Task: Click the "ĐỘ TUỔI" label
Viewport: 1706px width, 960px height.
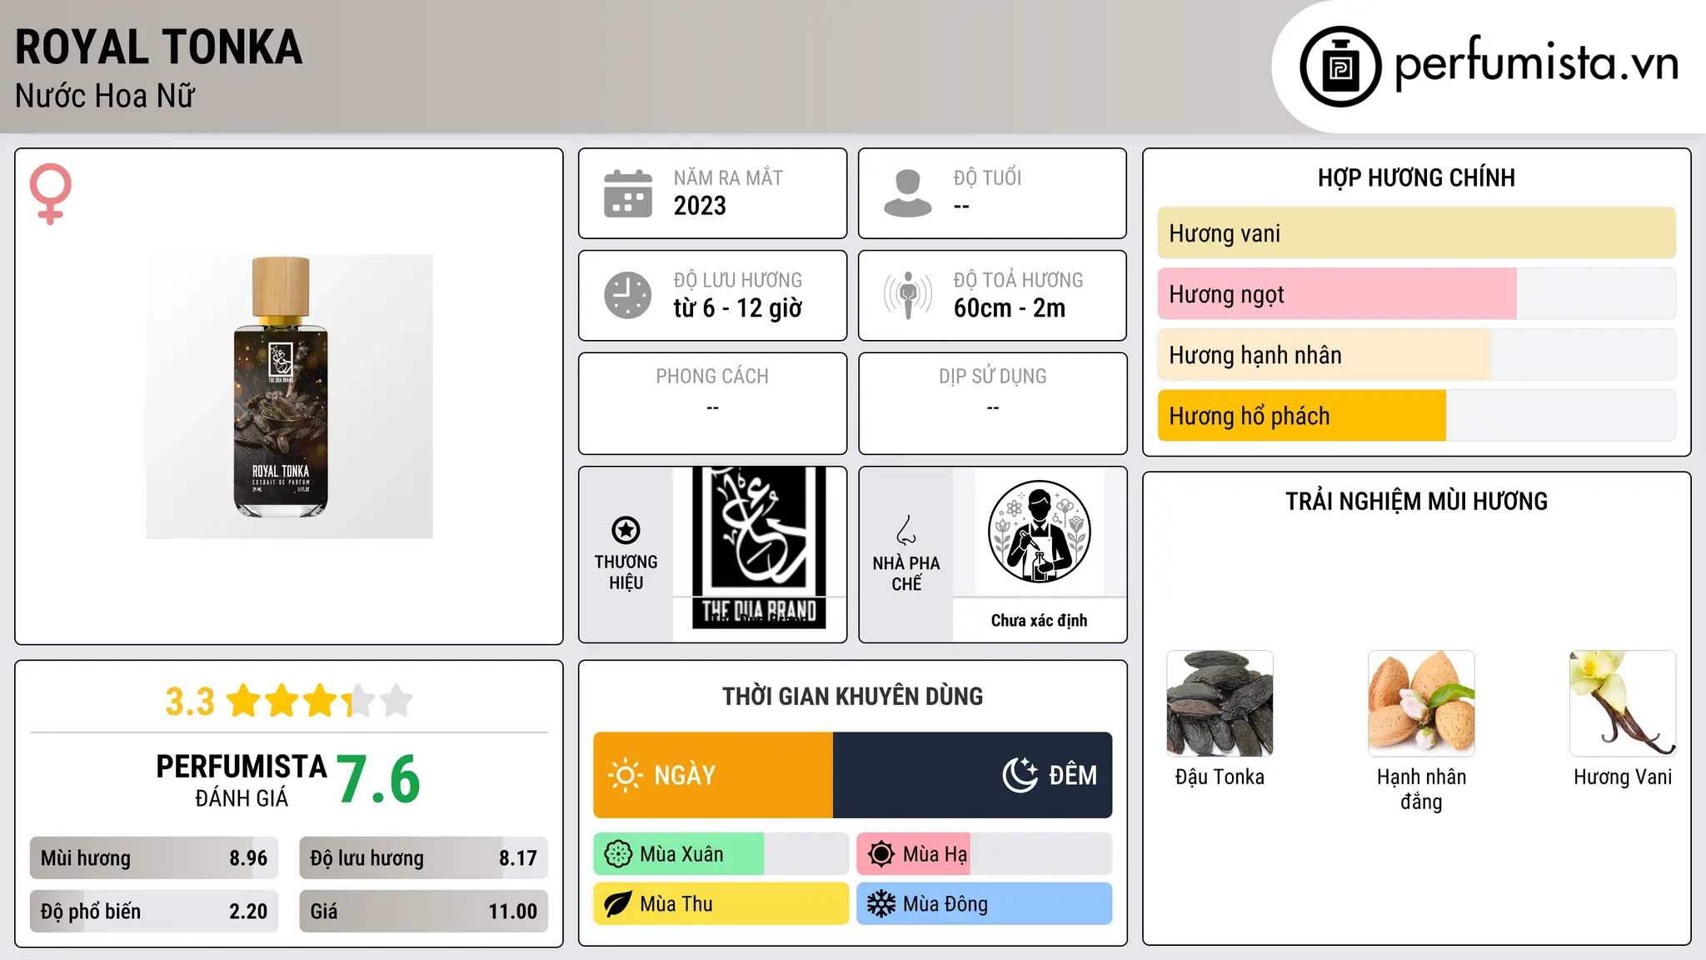Action: point(987,177)
